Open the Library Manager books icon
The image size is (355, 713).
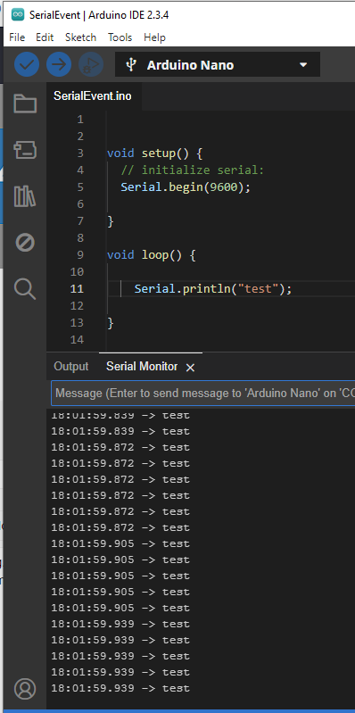pos(25,196)
